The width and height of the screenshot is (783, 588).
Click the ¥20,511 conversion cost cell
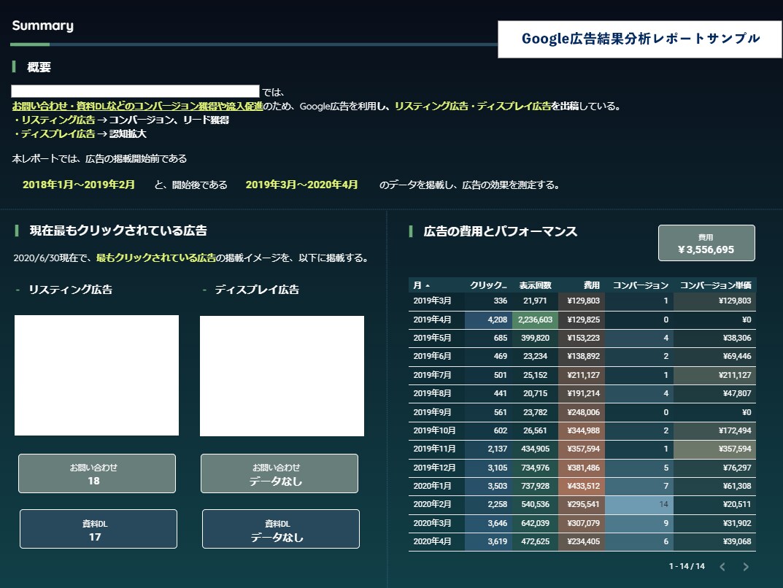(714, 504)
